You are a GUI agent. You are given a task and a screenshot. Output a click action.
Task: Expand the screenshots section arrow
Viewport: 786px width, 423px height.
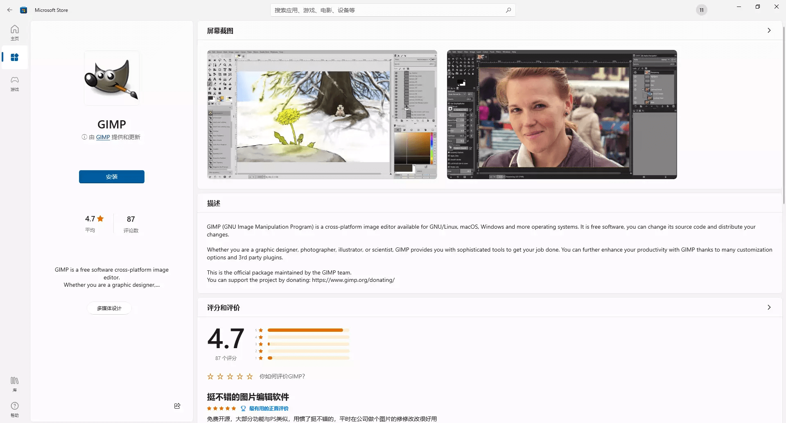coord(769,30)
